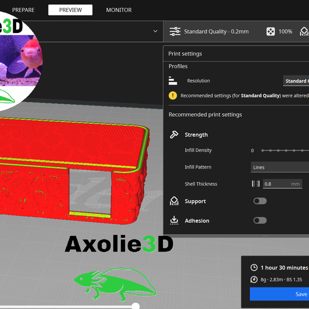
Task: Click the Support section icon
Action: pyautogui.click(x=174, y=201)
